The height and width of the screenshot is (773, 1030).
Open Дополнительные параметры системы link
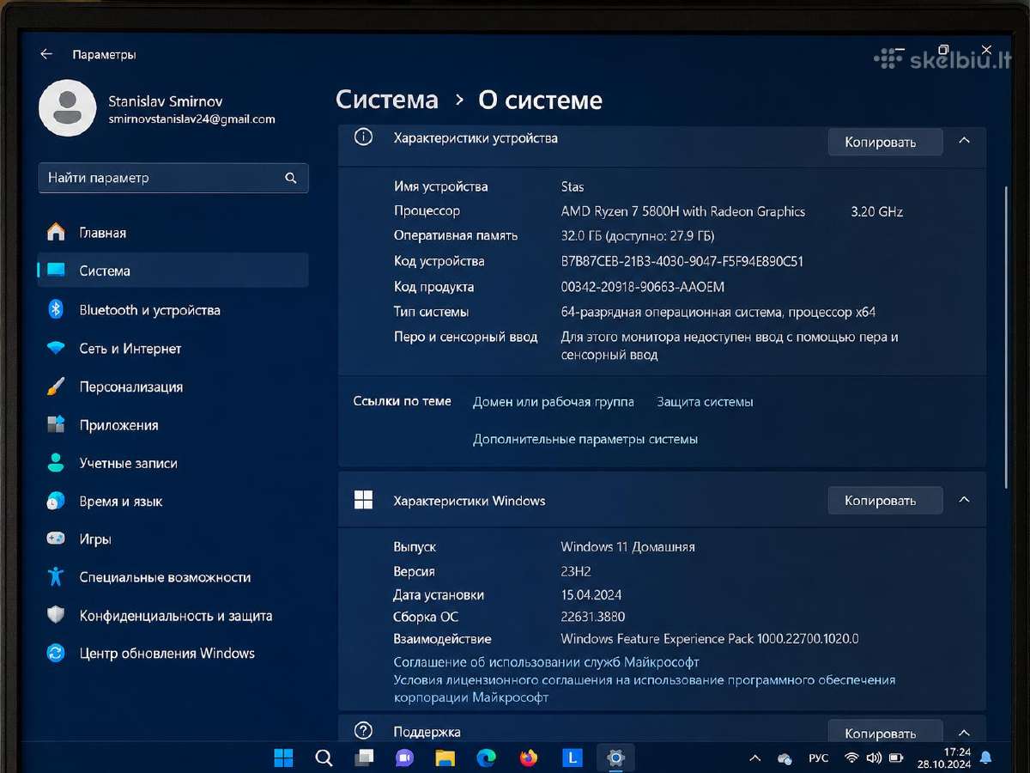(585, 439)
